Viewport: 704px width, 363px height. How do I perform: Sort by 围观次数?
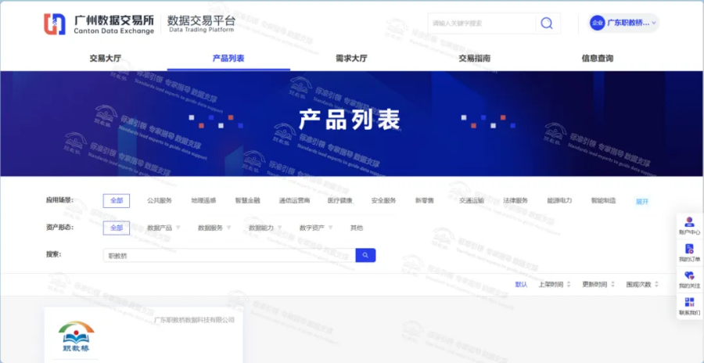[x=642, y=285]
